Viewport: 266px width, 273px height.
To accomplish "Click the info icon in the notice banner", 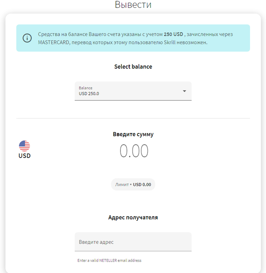I will (27, 38).
